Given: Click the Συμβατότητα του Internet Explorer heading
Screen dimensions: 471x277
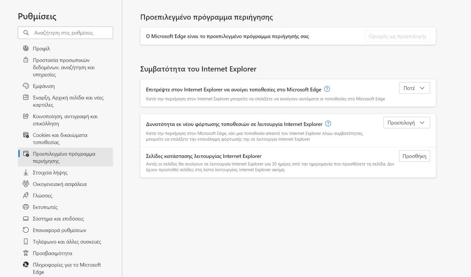Looking at the screenshot, I should tap(198, 69).
